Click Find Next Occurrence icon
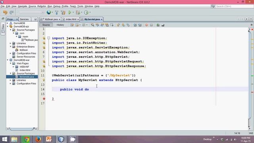Screen dimensions: 254x143 pyautogui.click(x=102, y=25)
